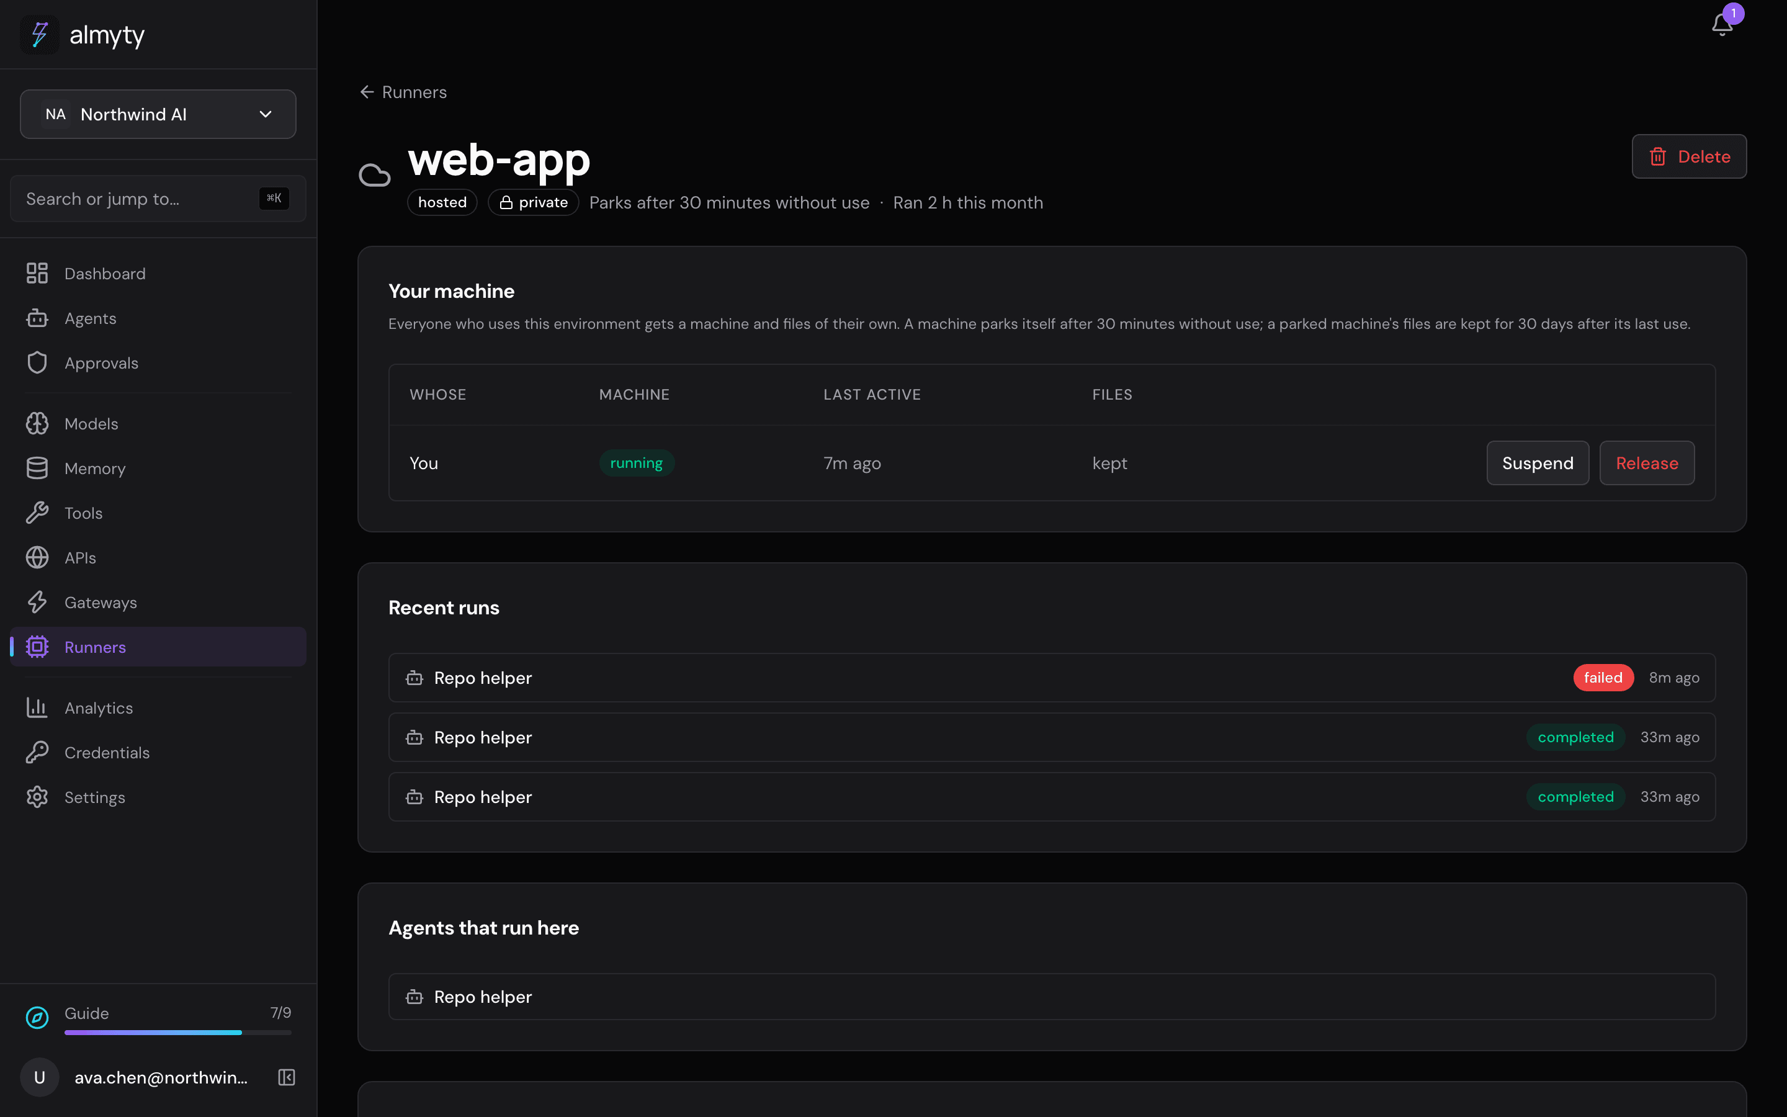Click the robot icon of the failed run

click(x=414, y=678)
